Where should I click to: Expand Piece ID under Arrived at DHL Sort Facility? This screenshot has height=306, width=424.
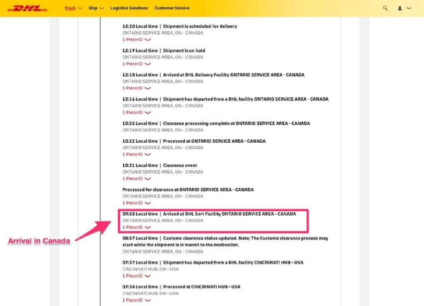click(x=136, y=227)
